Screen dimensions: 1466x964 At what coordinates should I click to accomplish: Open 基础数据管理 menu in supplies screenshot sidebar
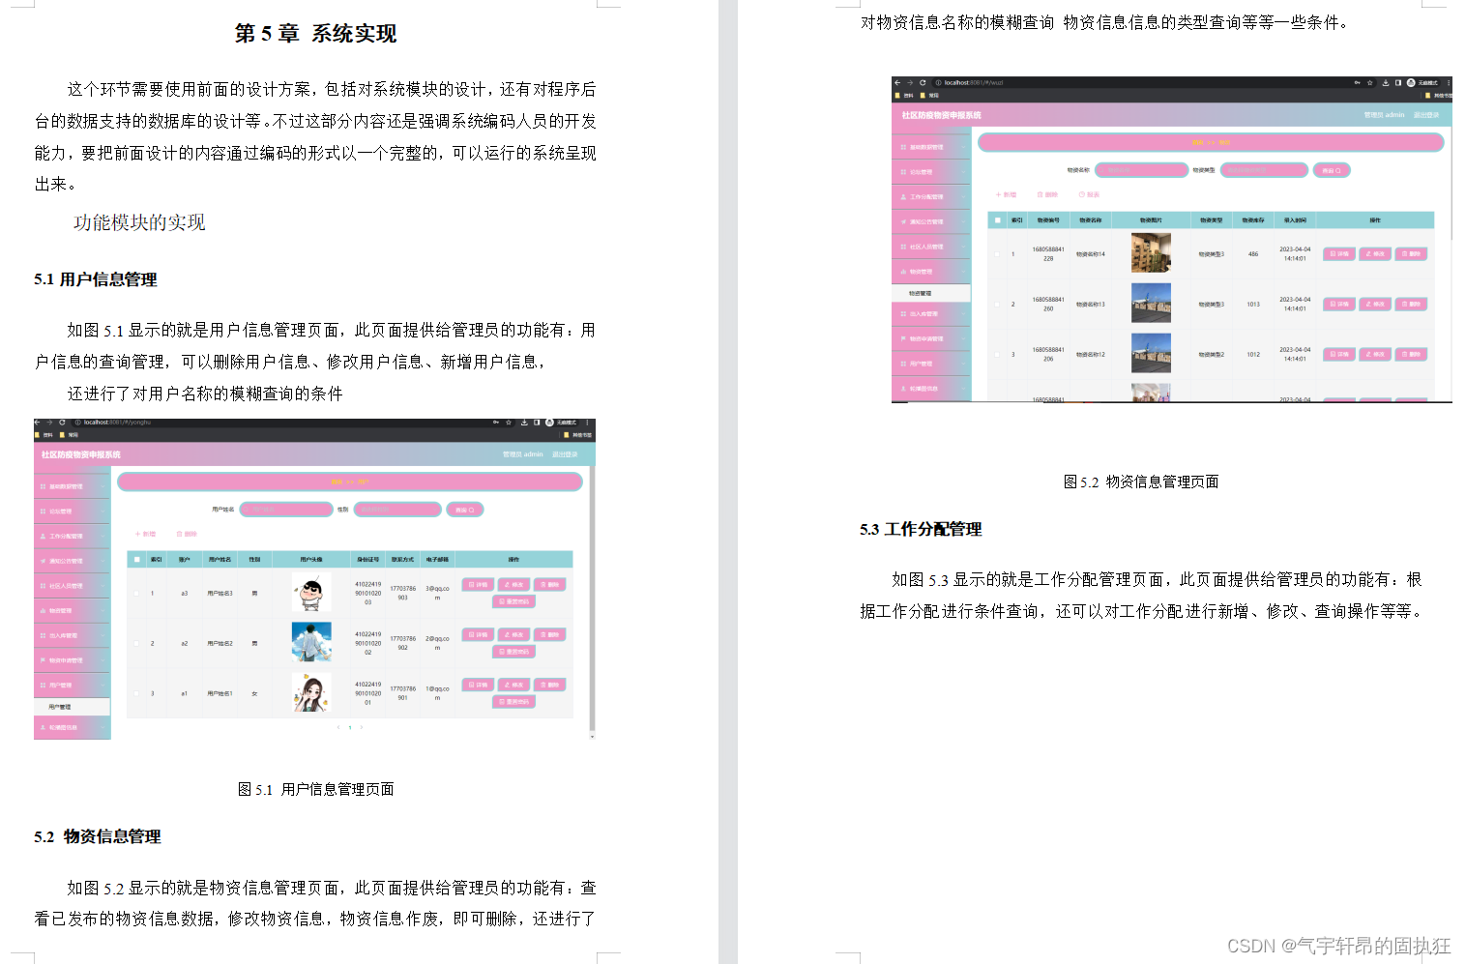[x=931, y=147]
